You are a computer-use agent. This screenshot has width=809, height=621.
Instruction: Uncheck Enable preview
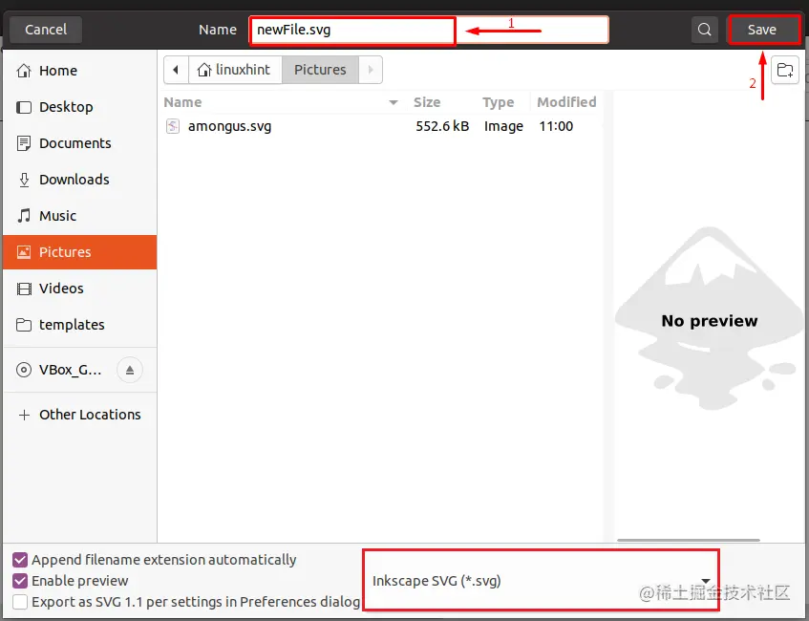pyautogui.click(x=20, y=581)
